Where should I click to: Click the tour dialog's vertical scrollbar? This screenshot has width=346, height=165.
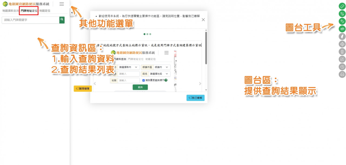(x=206, y=49)
